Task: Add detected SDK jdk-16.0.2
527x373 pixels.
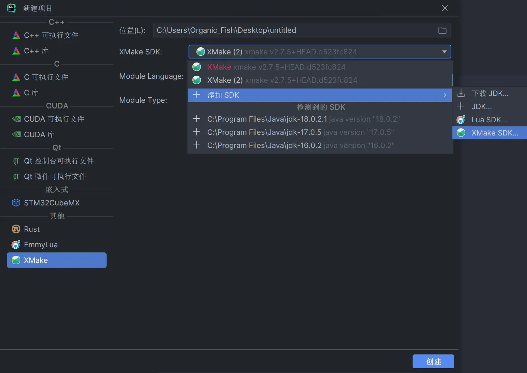Action: point(320,145)
